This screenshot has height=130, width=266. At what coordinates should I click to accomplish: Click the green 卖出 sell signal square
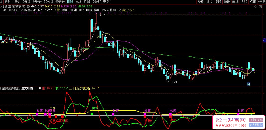coord(92,114)
